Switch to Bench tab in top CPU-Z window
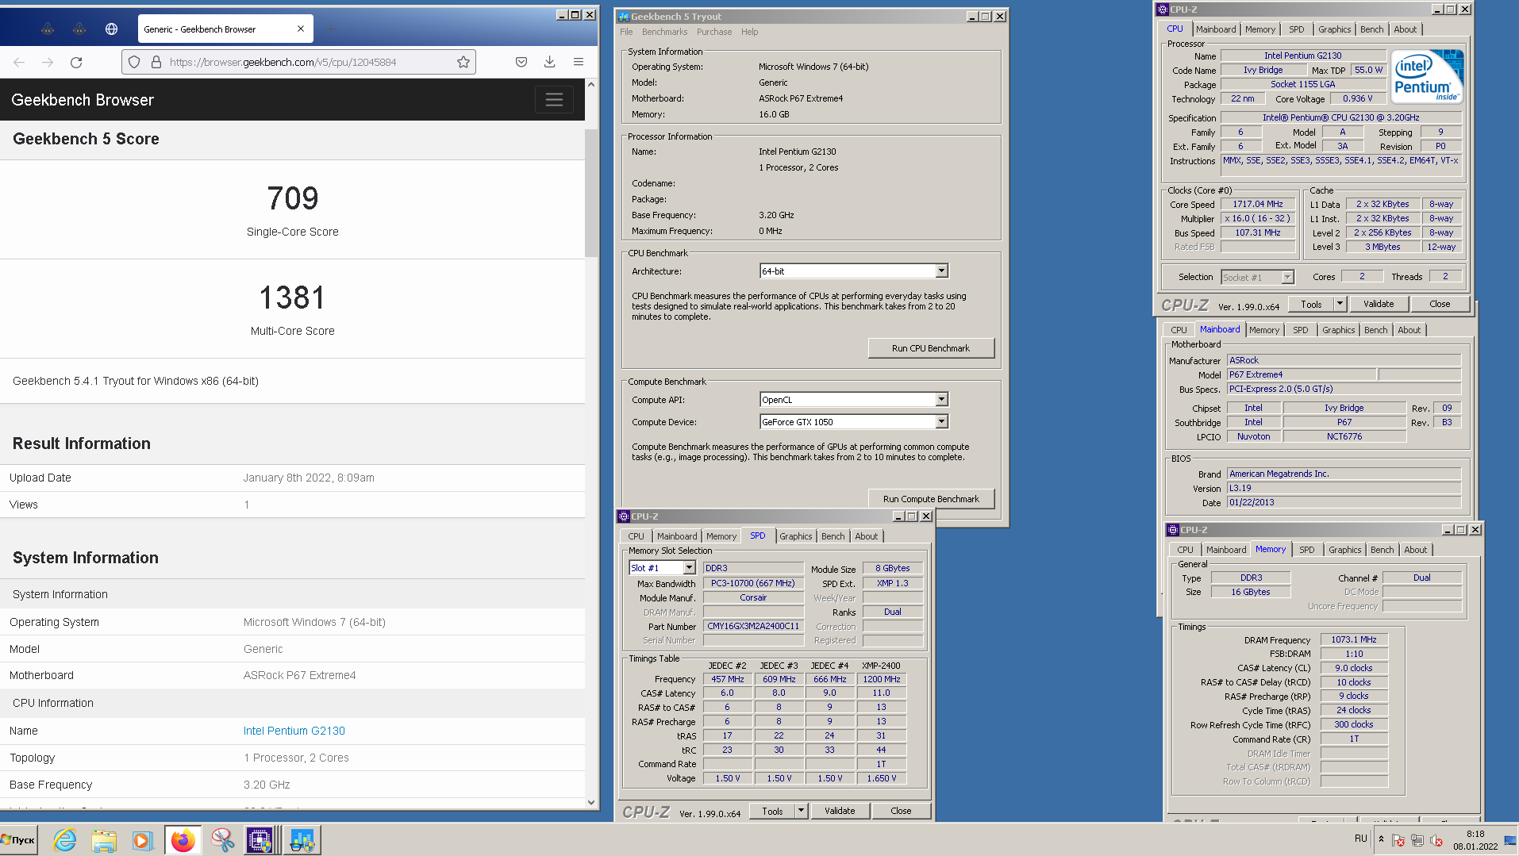 click(1371, 29)
